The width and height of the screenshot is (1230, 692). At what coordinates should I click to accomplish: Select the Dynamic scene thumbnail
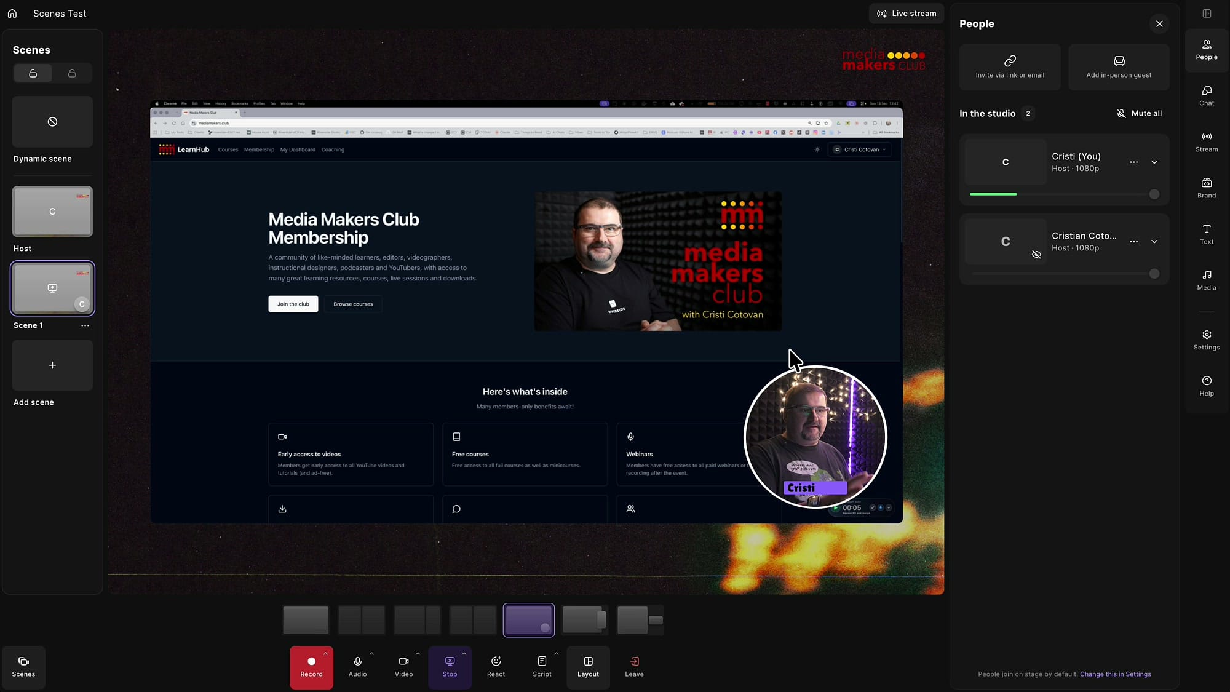(x=52, y=122)
